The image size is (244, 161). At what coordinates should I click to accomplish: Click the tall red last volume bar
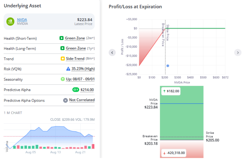93,146
